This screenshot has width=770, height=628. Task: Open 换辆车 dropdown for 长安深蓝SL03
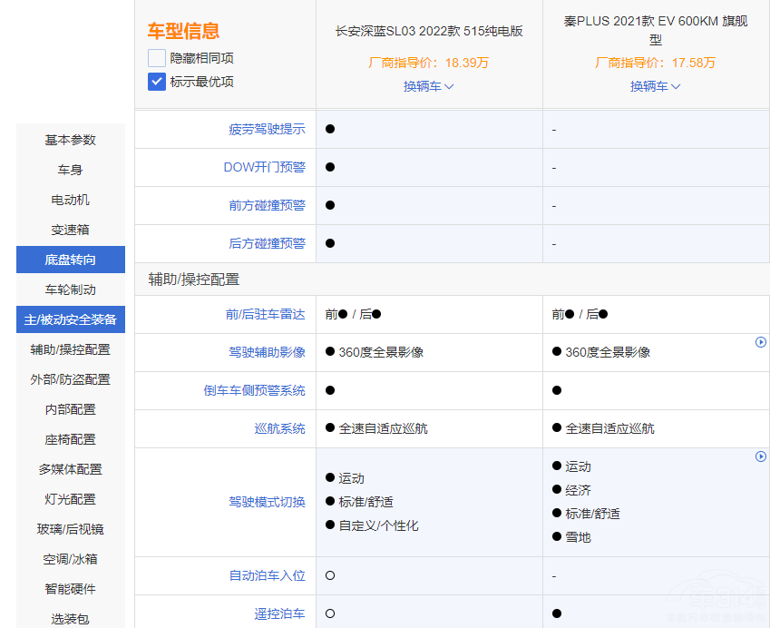[x=429, y=86]
